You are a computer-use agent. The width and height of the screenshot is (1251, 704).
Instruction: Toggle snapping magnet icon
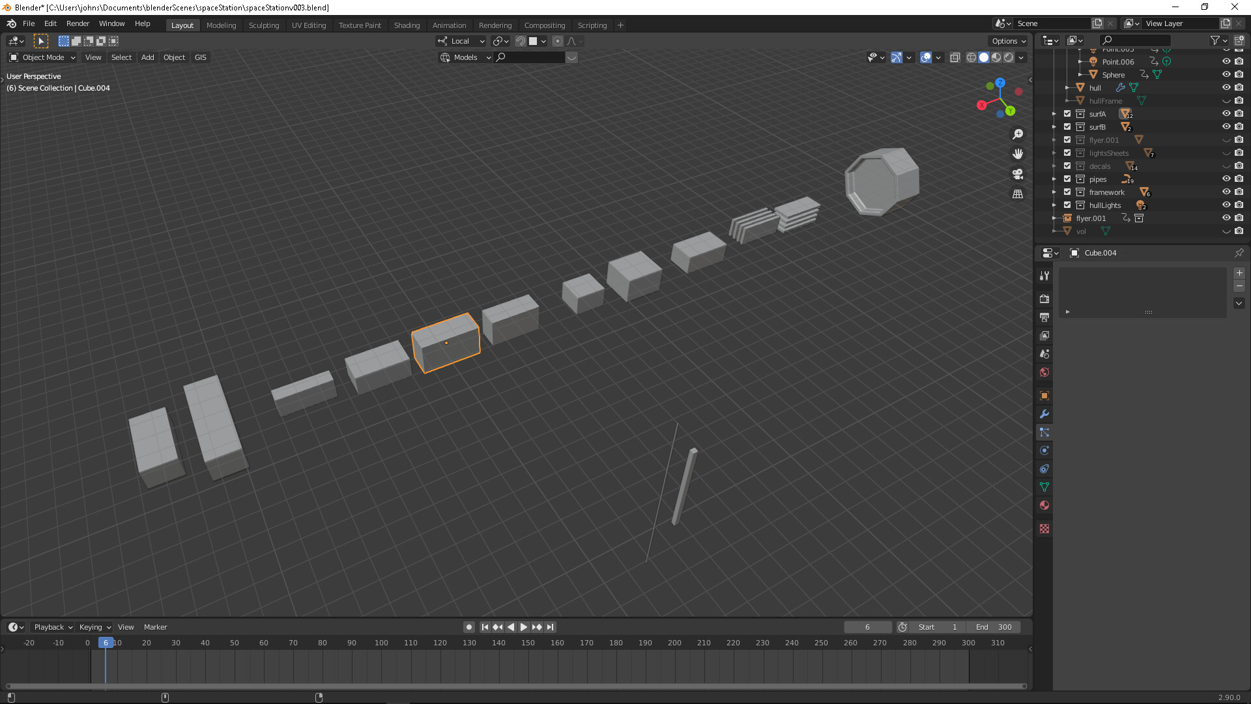pos(521,41)
